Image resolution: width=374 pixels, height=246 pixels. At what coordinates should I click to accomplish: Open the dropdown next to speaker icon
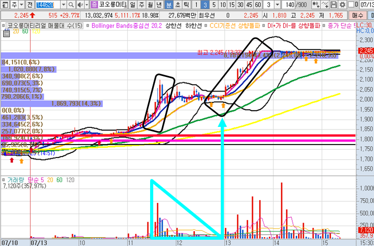[x=87, y=5]
